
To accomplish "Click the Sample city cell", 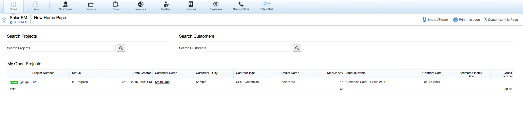I will point(201,82).
